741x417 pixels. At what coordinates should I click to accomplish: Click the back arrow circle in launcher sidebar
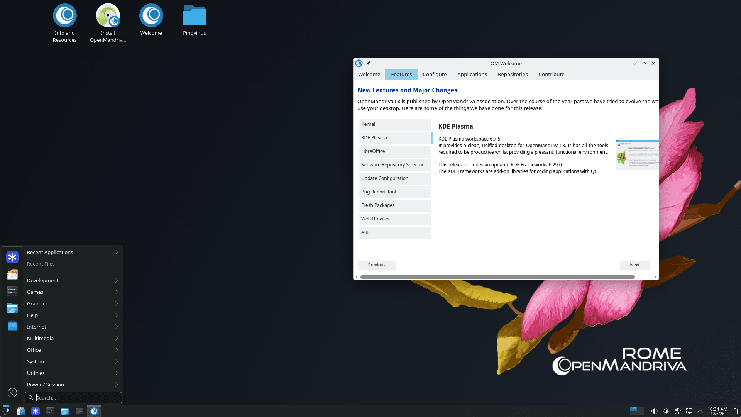(12, 393)
